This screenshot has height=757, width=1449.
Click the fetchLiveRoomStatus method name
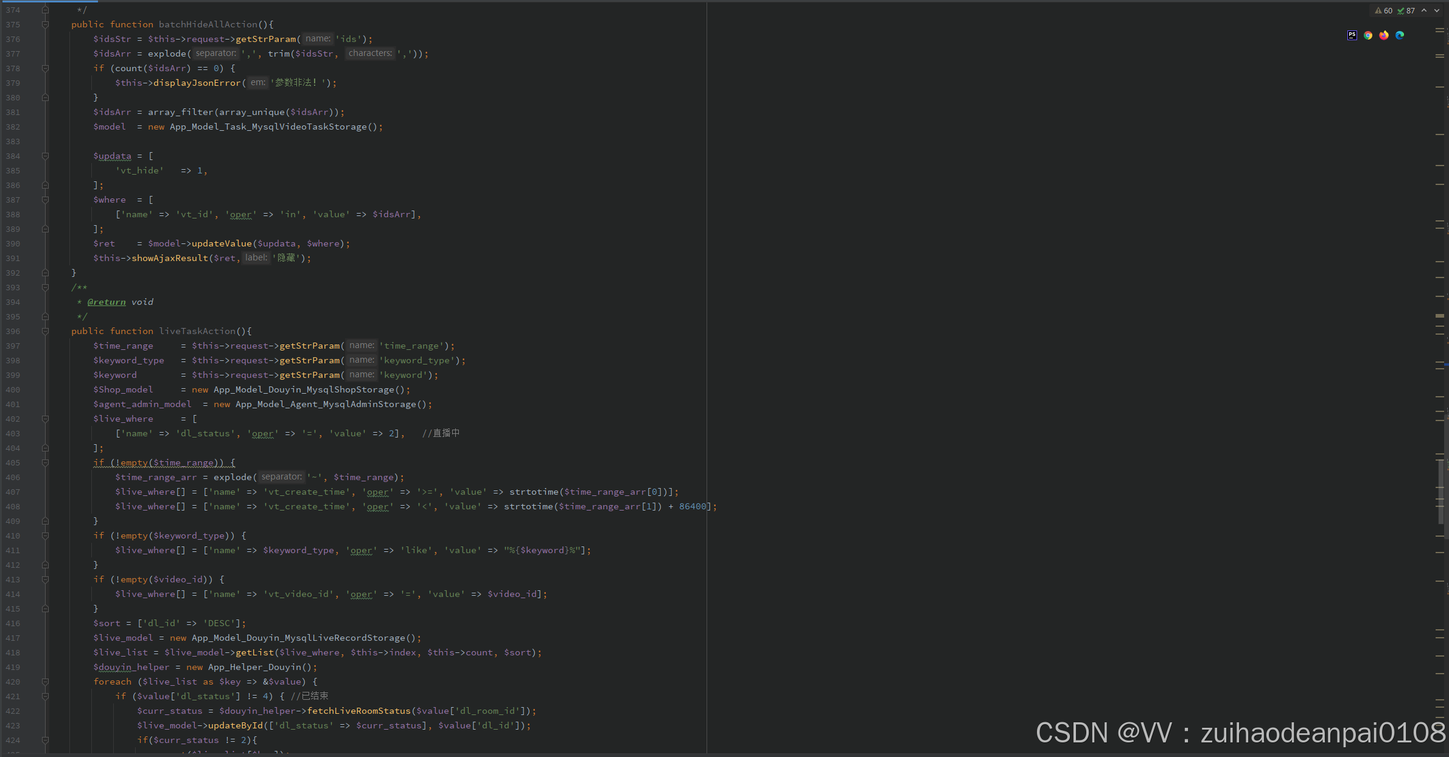point(358,711)
